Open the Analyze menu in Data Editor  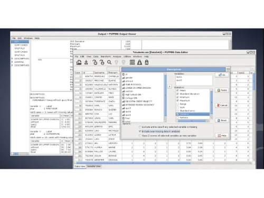117,56
